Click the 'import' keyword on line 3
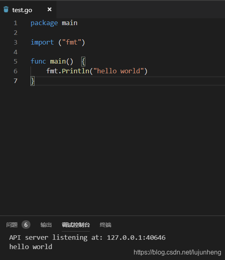225x260 pixels. pos(42,43)
